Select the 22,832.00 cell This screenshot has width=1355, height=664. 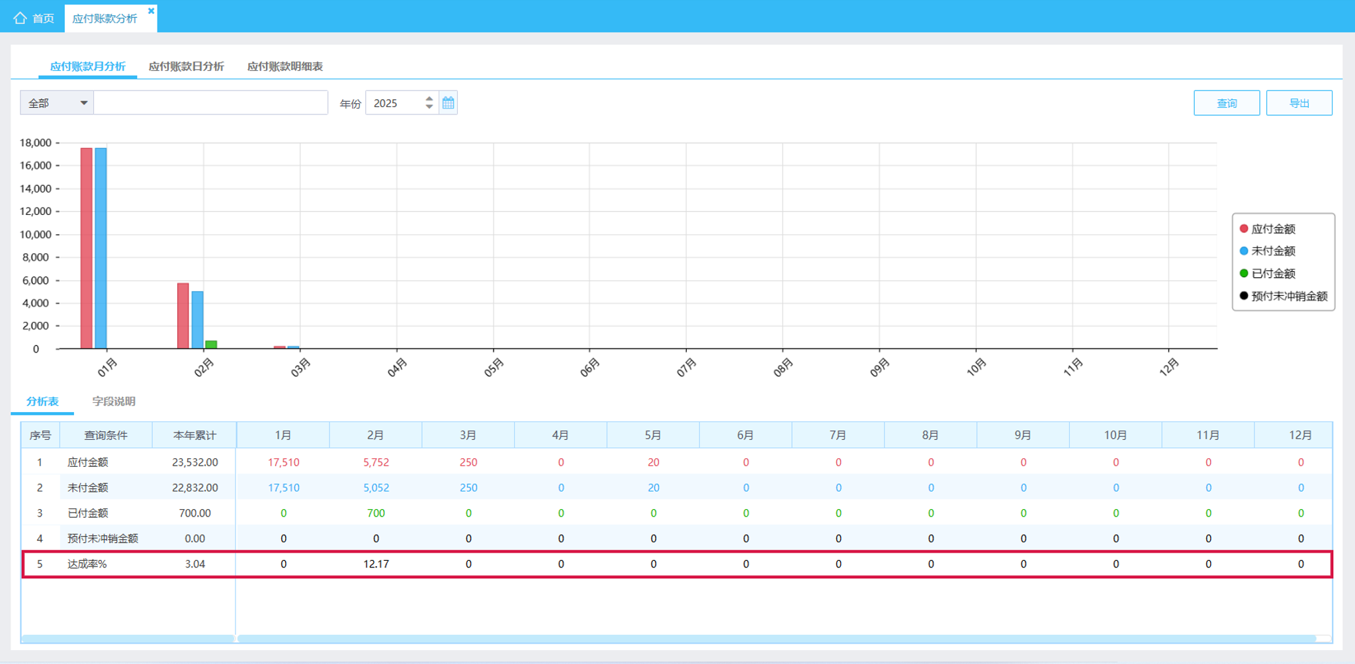[195, 487]
